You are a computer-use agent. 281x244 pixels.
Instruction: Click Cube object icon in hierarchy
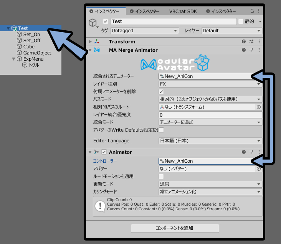tap(19, 46)
